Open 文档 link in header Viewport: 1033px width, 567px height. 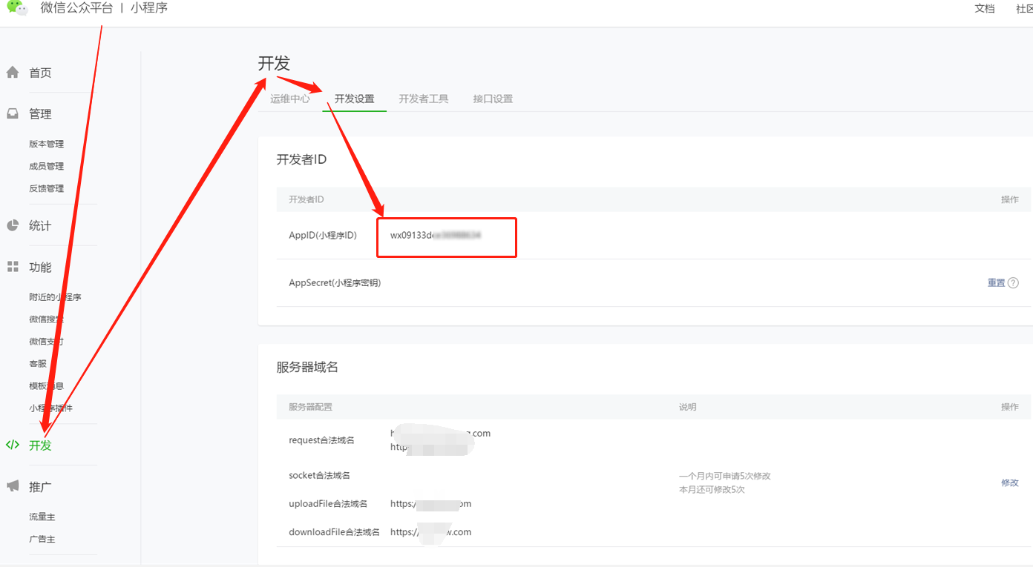[x=985, y=8]
